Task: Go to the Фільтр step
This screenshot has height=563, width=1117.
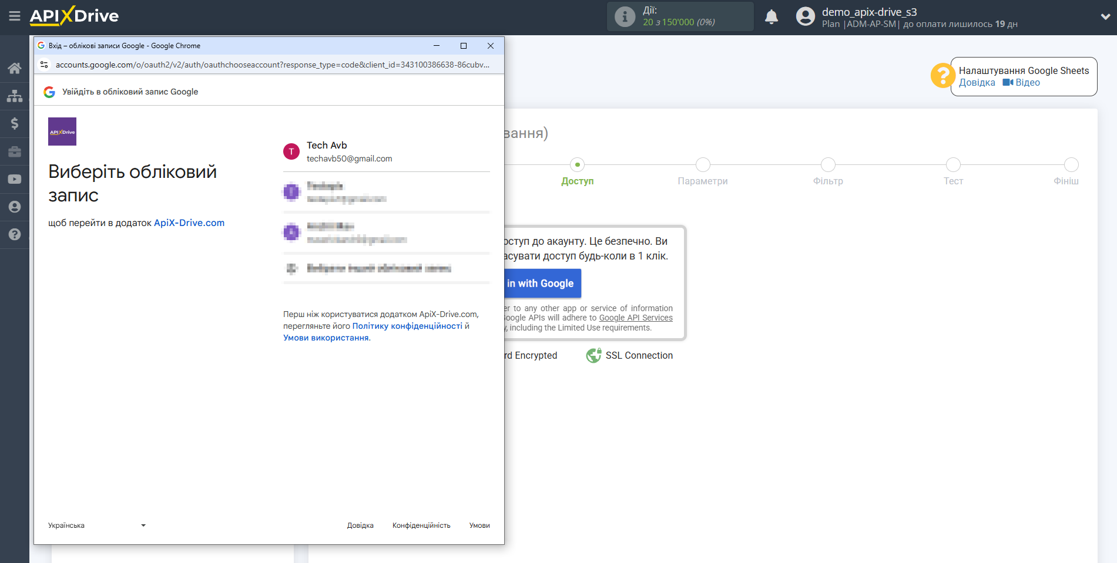Action: tap(828, 172)
